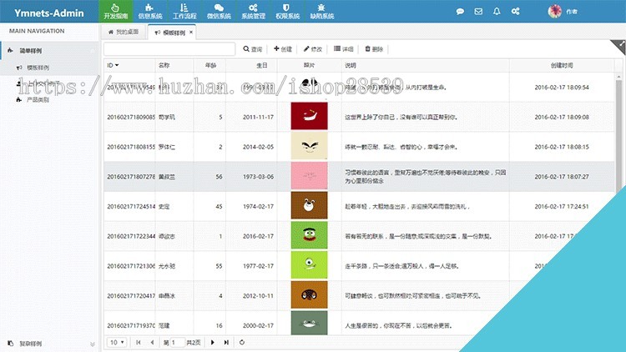Click the list 详细 details button

point(343,49)
